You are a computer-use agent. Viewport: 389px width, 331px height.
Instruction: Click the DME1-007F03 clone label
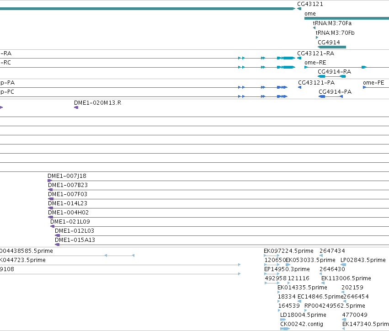[x=68, y=194]
